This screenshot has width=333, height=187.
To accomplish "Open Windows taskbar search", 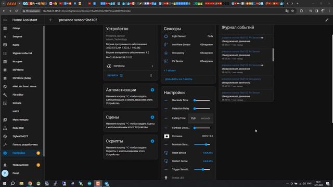I will pos(12,183).
